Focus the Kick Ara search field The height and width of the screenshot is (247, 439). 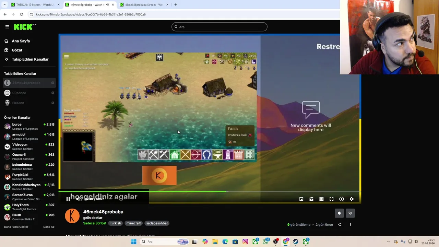click(x=219, y=27)
